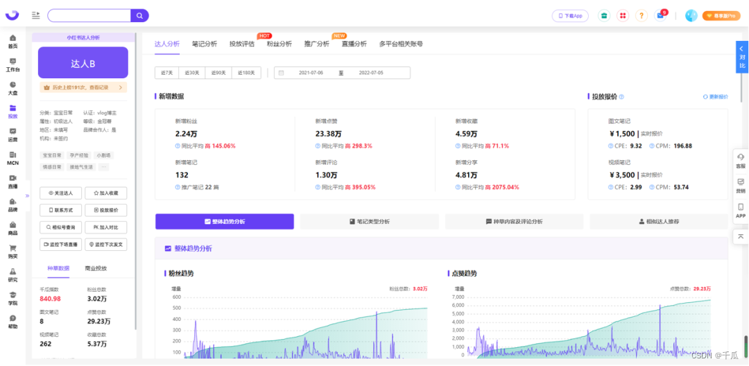Open the mail inbox with 9 badge
The width and height of the screenshot is (749, 366).
[x=661, y=16]
